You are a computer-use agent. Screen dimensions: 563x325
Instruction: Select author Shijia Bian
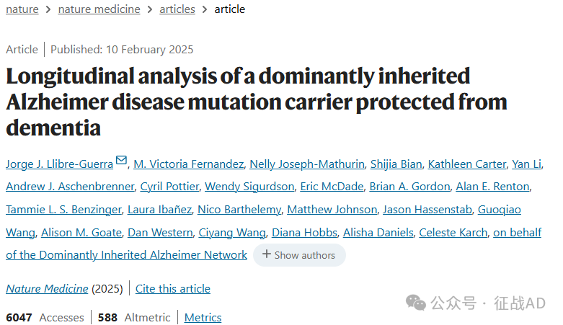[396, 164]
